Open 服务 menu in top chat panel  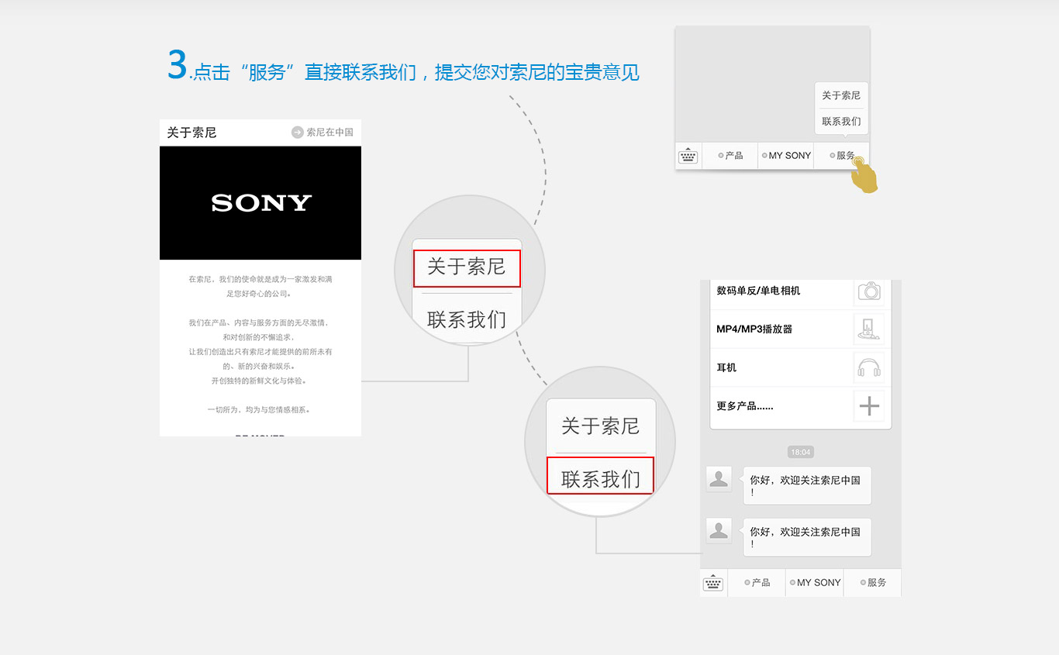pos(842,156)
